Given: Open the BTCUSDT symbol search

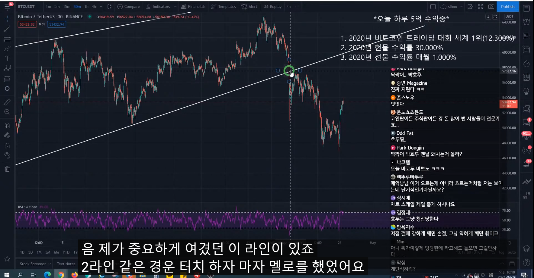Looking at the screenshot, I should [26, 7].
